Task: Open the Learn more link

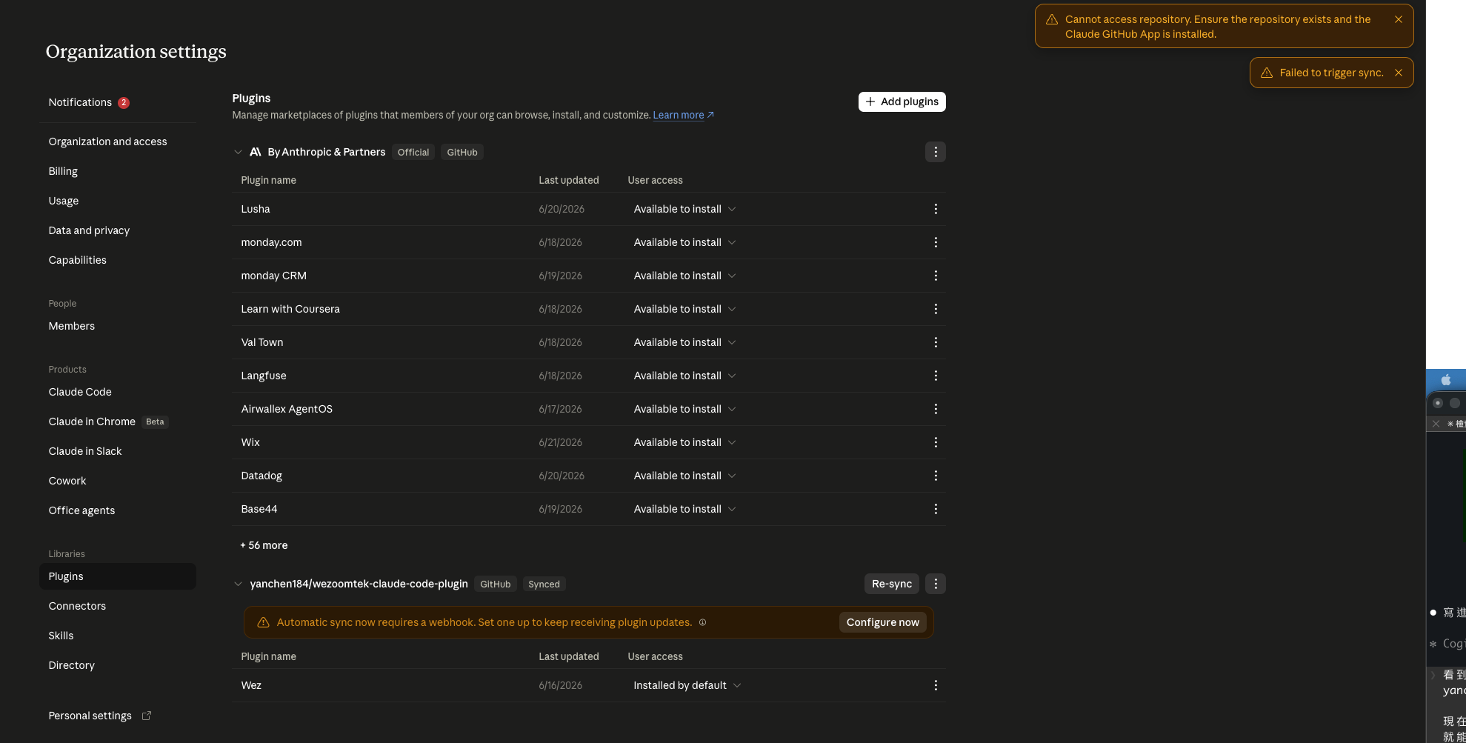Action: click(683, 115)
